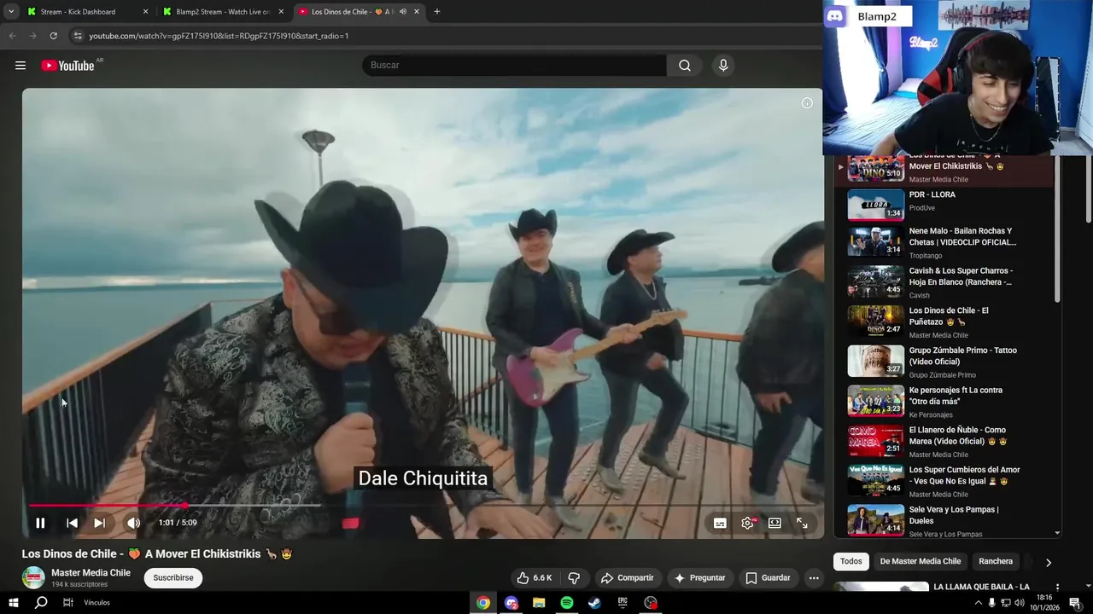
Task: Open Spotify from the taskbar
Action: pos(567,603)
